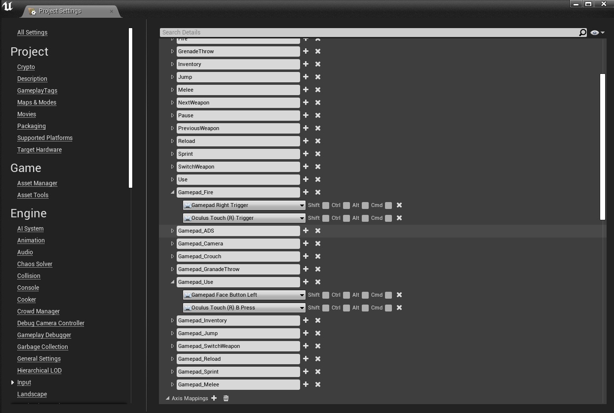614x413 pixels.
Task: Expand the Gamepad_ADS action mapping
Action: [x=172, y=231]
